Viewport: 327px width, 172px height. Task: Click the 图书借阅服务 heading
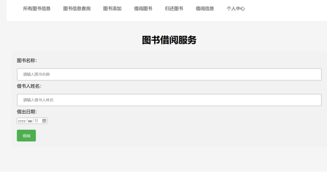coord(169,40)
